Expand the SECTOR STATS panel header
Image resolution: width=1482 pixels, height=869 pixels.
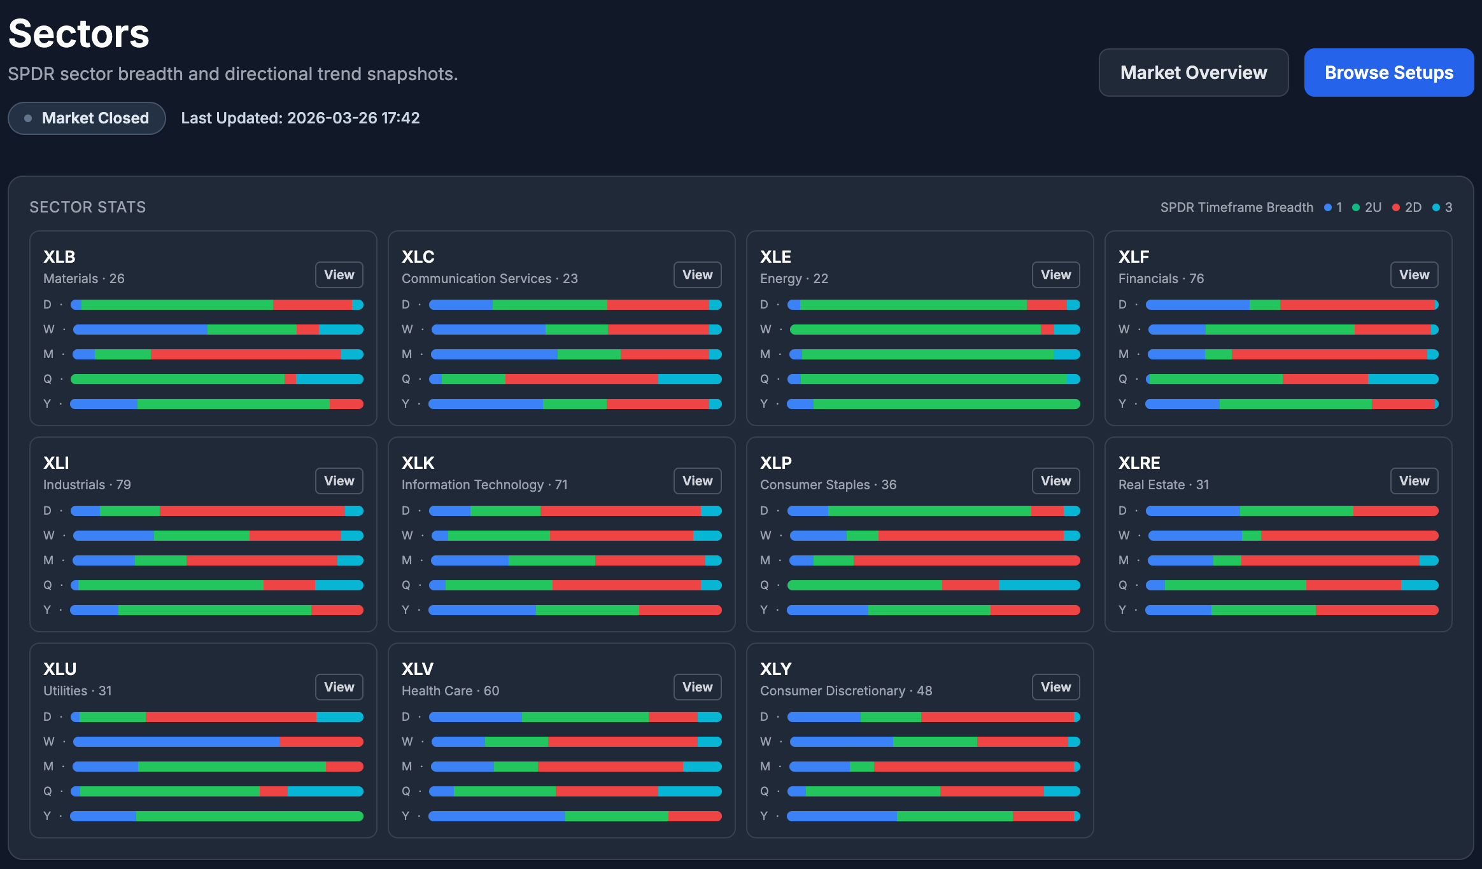coord(87,207)
